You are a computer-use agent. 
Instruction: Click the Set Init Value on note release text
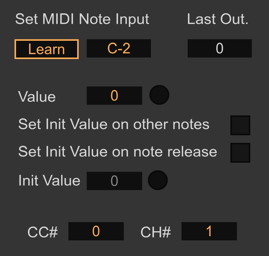tap(118, 152)
